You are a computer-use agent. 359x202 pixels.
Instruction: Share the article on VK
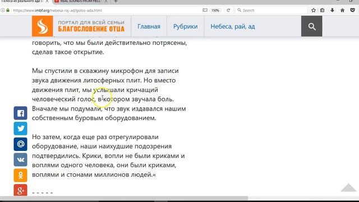(20, 159)
